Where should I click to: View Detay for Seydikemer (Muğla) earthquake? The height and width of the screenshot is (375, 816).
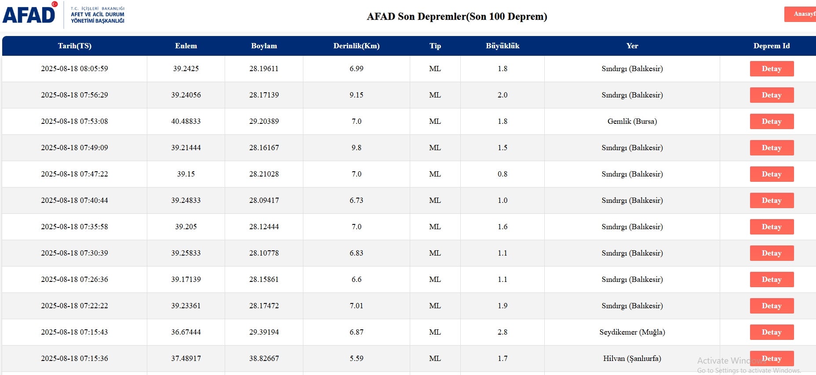[771, 332]
